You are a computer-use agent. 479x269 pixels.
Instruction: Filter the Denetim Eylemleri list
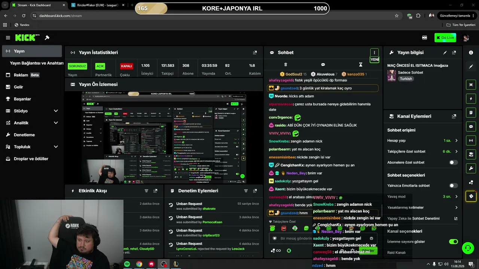246,191
